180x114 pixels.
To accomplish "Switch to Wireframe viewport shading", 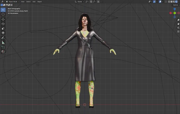I will 169,2.
